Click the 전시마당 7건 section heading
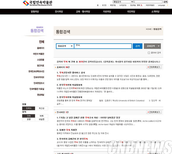Image resolution: width=172 pixels, height=154 pixels. coord(63,112)
